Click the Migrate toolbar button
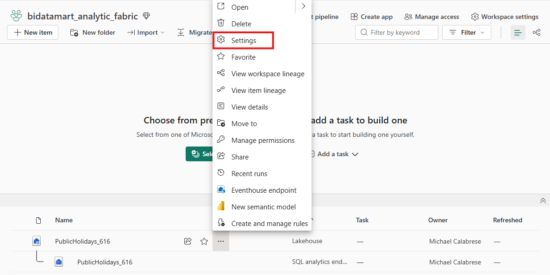The width and height of the screenshot is (550, 275). point(194,32)
